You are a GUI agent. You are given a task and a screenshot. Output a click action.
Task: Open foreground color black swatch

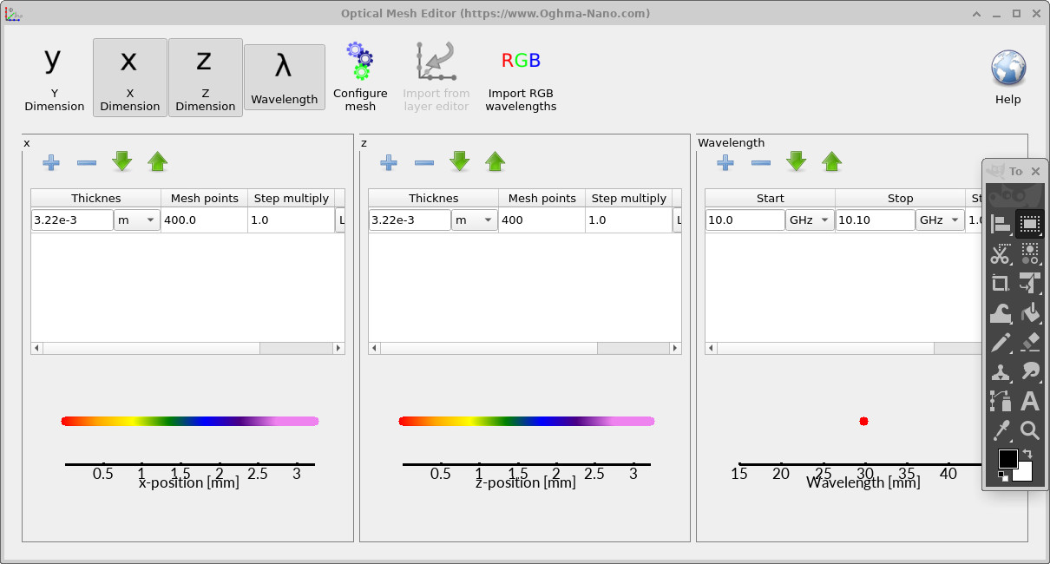(1007, 458)
